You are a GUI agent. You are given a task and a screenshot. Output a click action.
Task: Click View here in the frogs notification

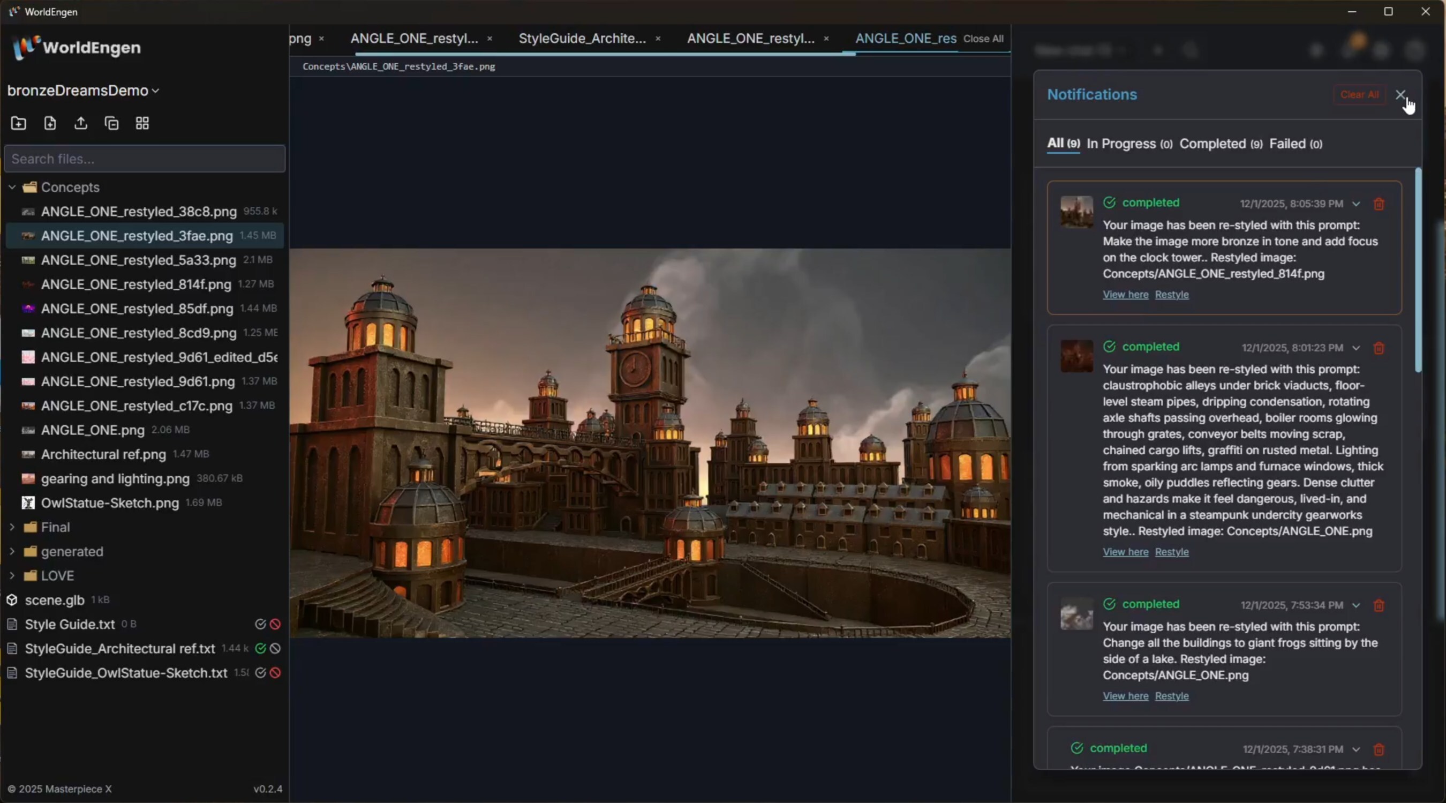[x=1125, y=696]
